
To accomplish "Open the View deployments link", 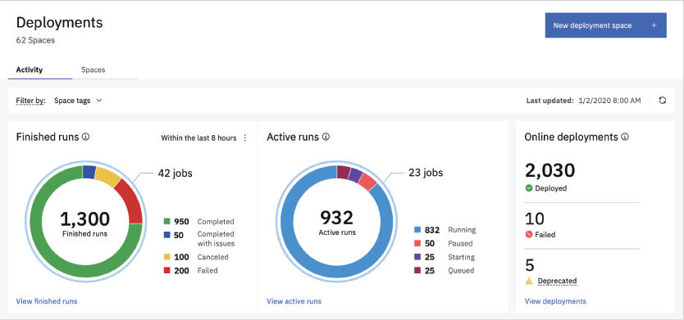I will click(x=555, y=301).
